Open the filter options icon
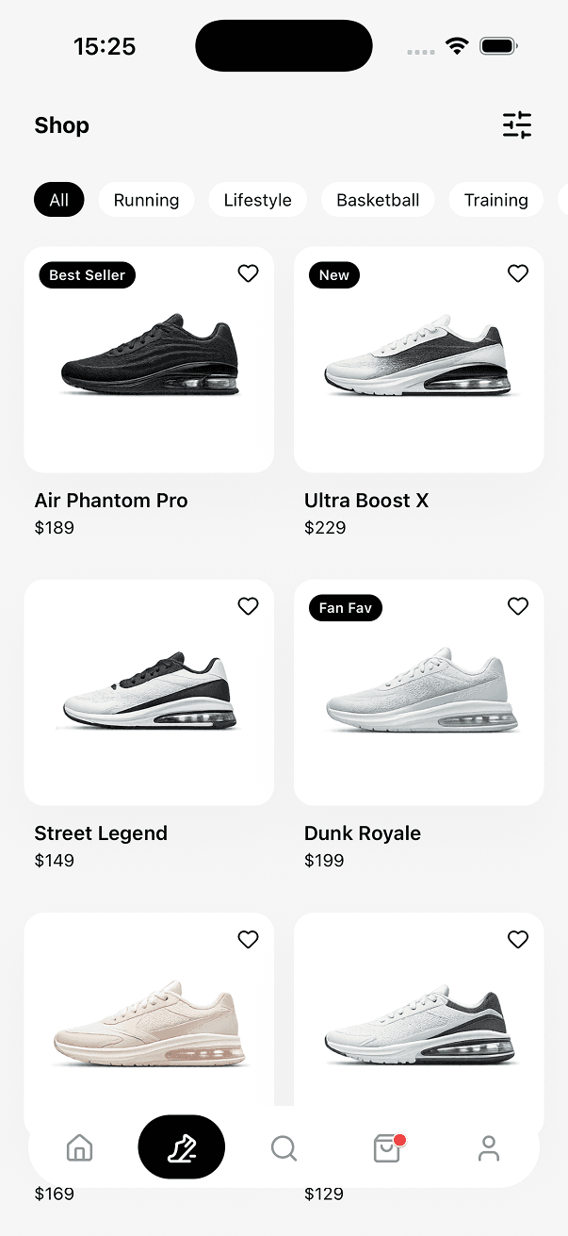568x1236 pixels. point(516,124)
